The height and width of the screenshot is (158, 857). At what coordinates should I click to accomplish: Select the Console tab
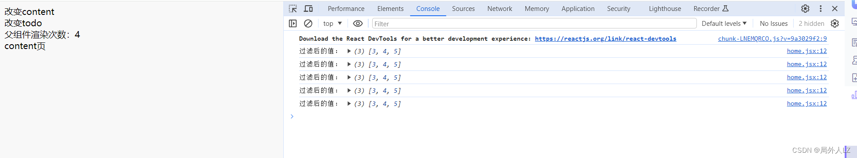(x=428, y=9)
